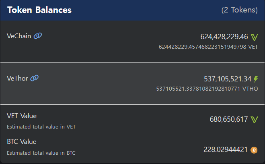Click the BTC Value label
The height and width of the screenshot is (164, 265).
pos(22,142)
